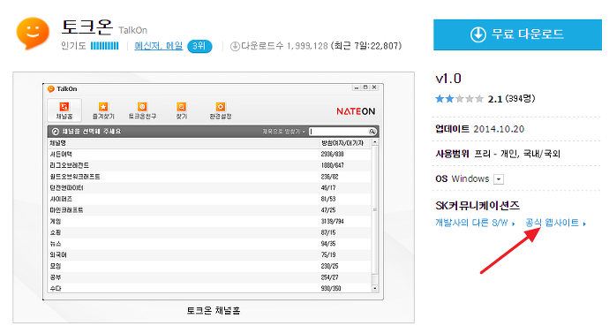Select the 사이퍼즈 channel row
The image size is (609, 326).
pyautogui.click(x=209, y=199)
